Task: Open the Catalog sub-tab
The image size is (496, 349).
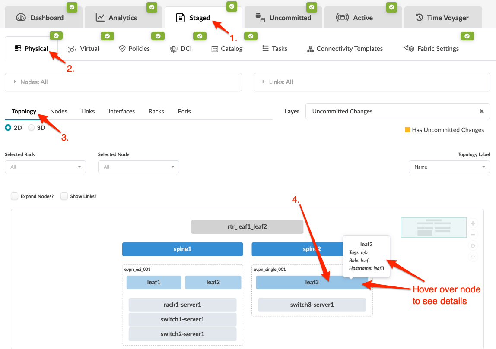Action: pyautogui.click(x=227, y=49)
